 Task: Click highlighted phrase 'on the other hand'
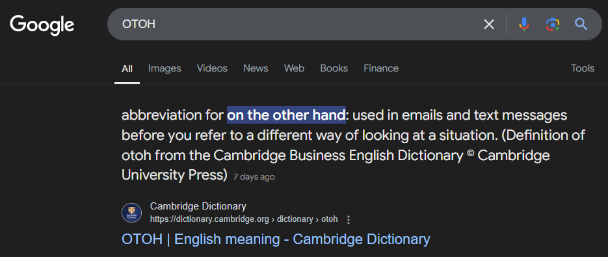click(x=286, y=115)
